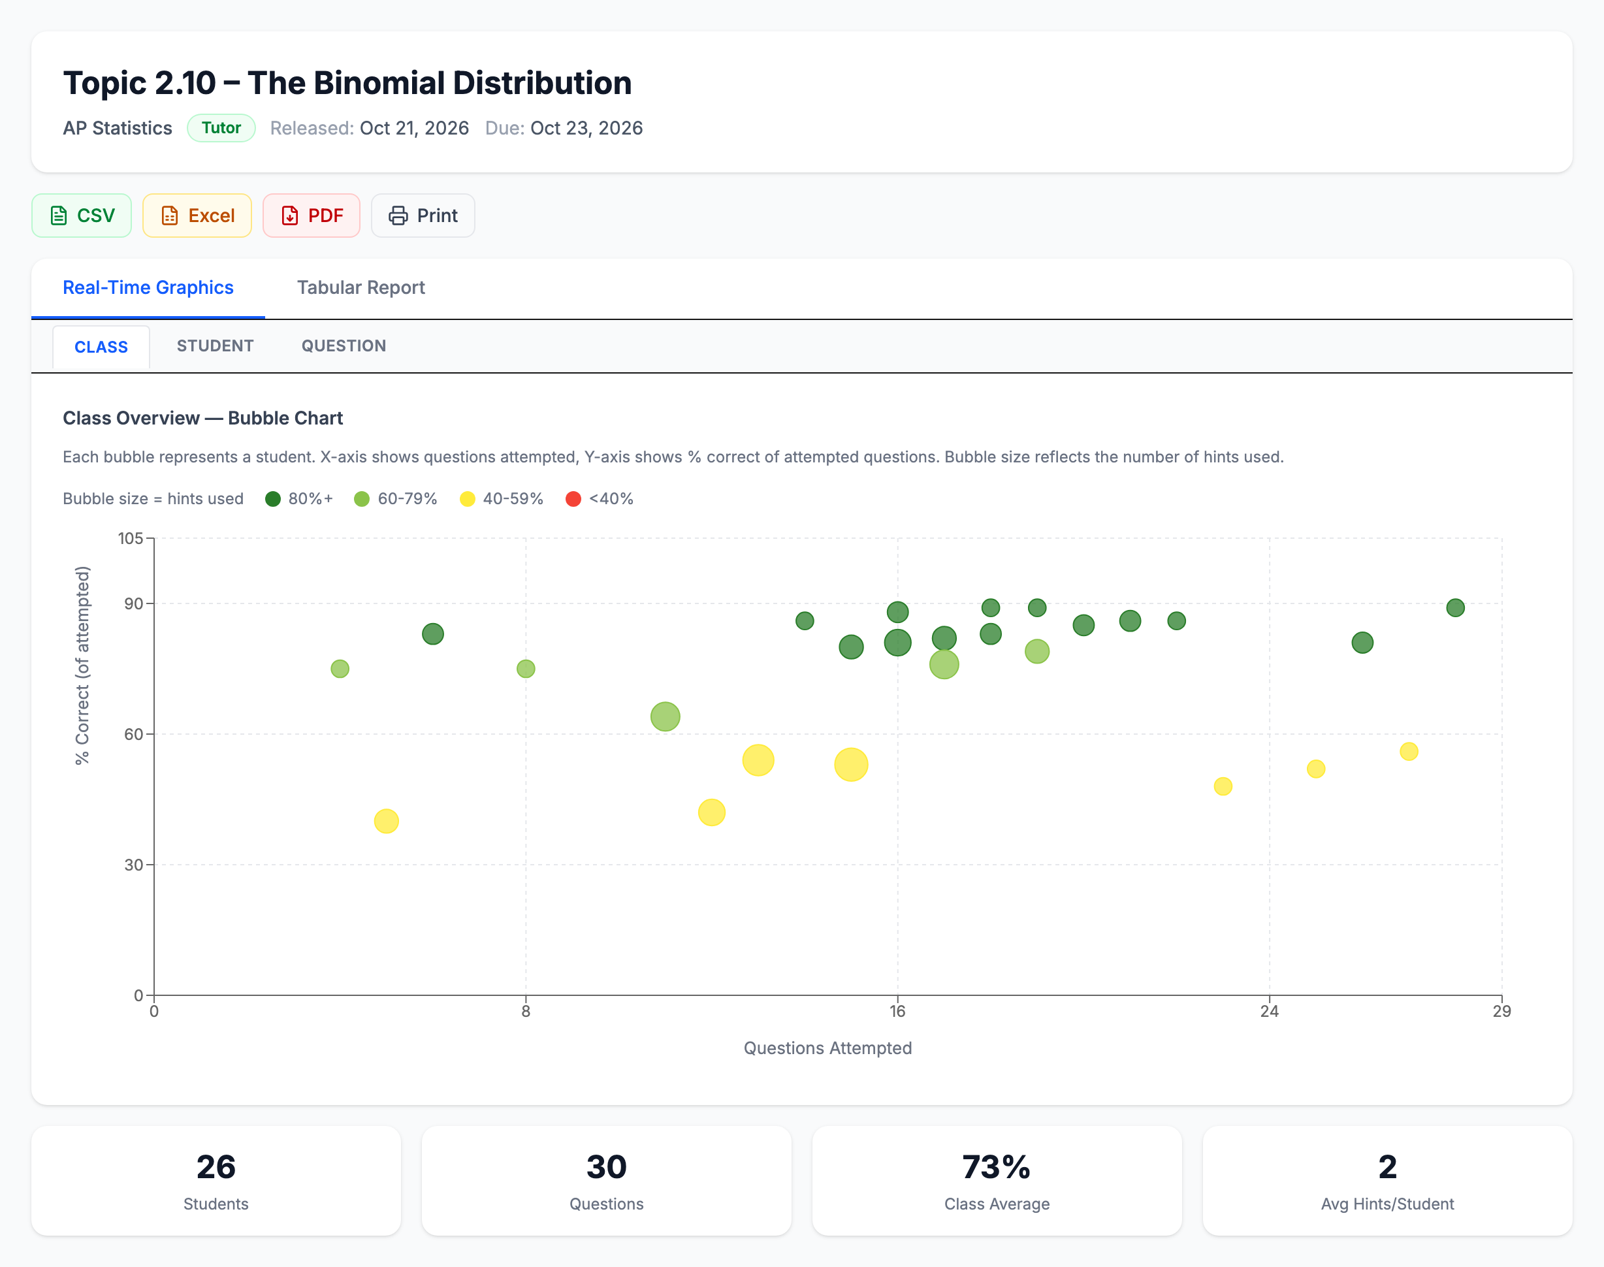Select yellow bubble at 23 questions attempted
The width and height of the screenshot is (1604, 1267).
[x=1223, y=786]
